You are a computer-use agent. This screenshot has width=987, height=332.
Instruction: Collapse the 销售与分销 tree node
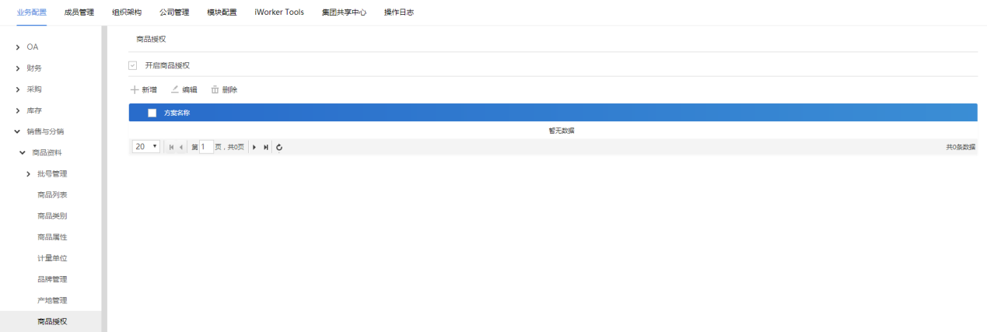coord(17,131)
